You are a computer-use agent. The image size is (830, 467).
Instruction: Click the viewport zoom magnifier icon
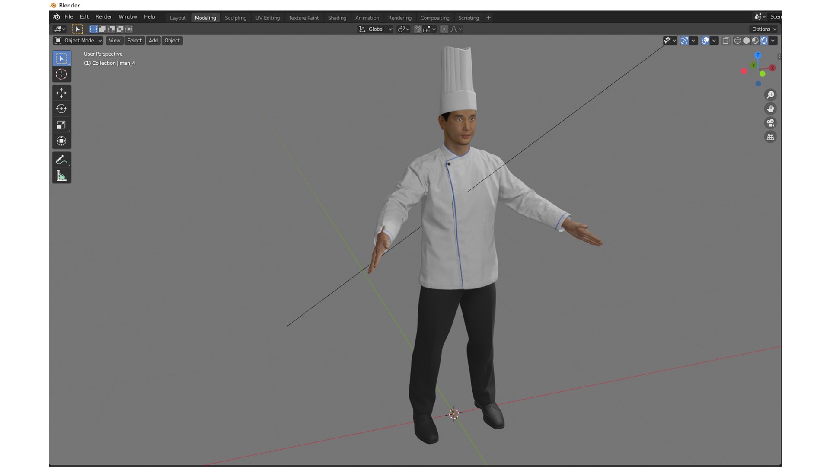770,95
